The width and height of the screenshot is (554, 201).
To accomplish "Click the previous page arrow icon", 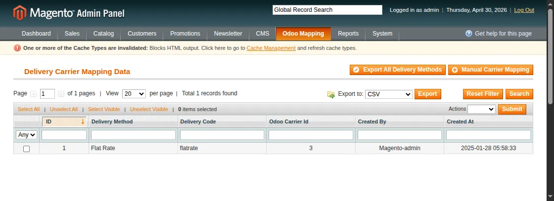I will (x=34, y=94).
